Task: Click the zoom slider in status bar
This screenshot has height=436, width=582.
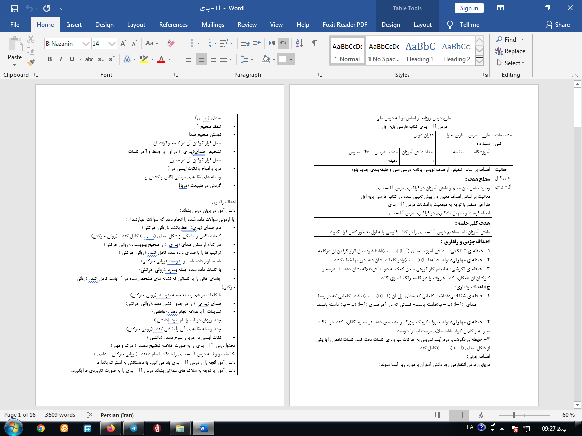Action: tap(514, 415)
